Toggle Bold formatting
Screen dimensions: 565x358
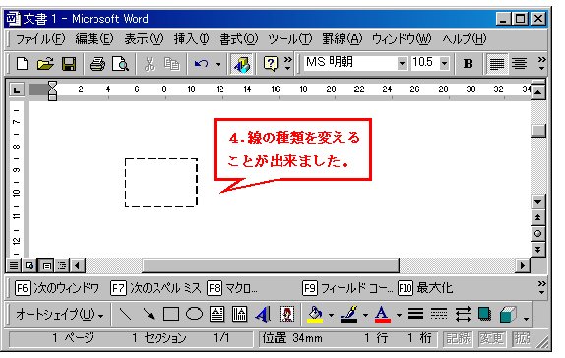point(468,64)
